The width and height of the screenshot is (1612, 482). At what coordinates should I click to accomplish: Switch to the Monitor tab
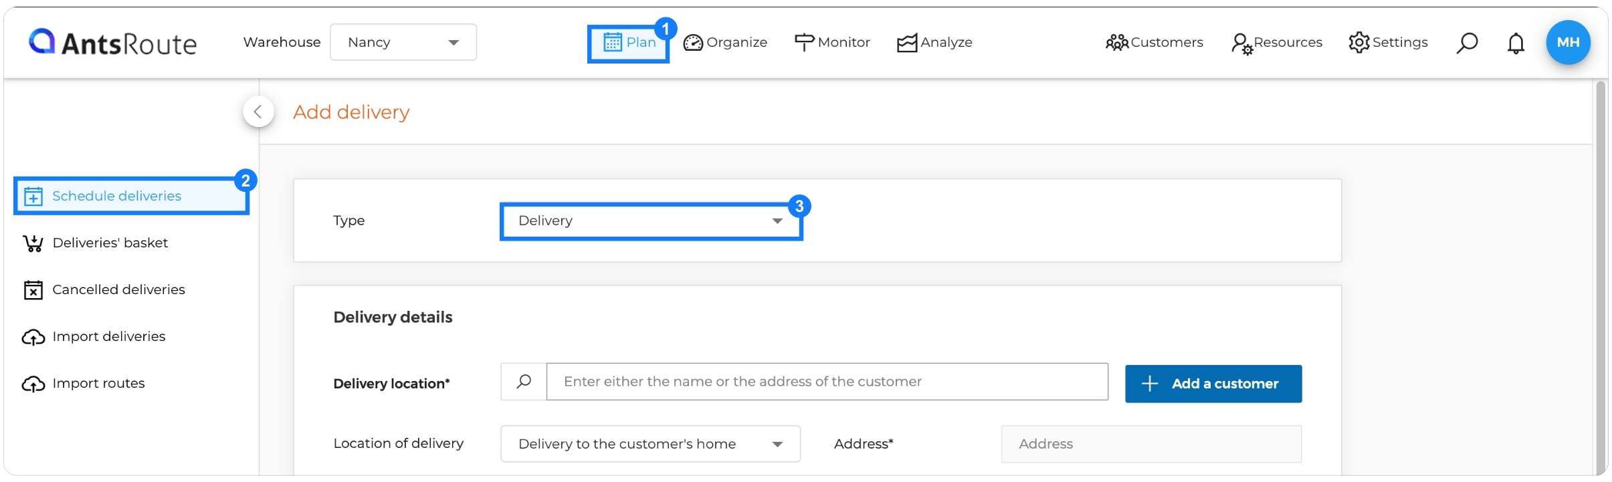point(832,43)
